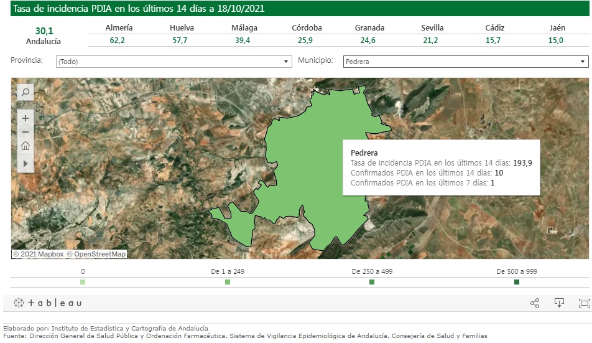Enter full screen mode icon
Screen dimensions: 592x343
[x=583, y=303]
